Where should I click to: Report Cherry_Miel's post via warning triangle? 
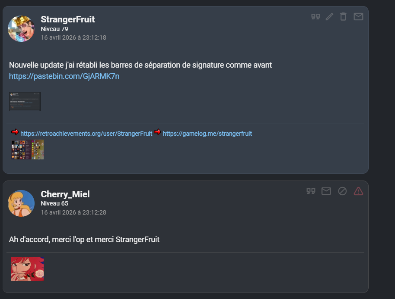[x=358, y=191]
